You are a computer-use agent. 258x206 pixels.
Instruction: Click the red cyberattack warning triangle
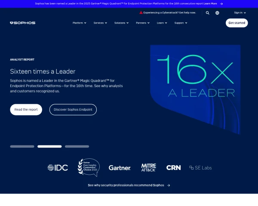141,12
